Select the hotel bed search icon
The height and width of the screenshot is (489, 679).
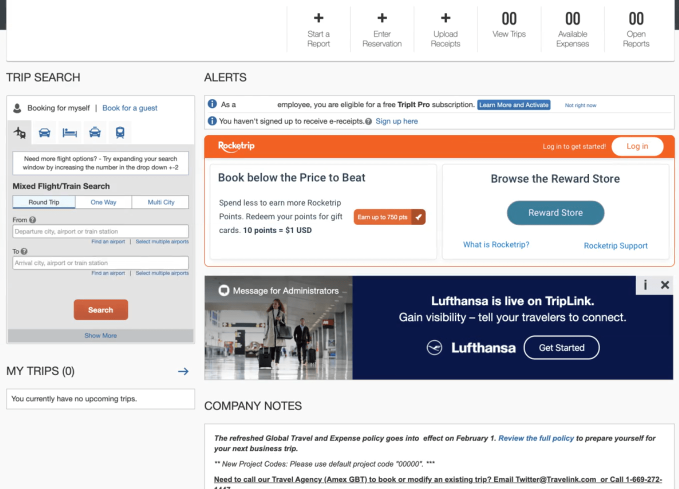coord(69,132)
